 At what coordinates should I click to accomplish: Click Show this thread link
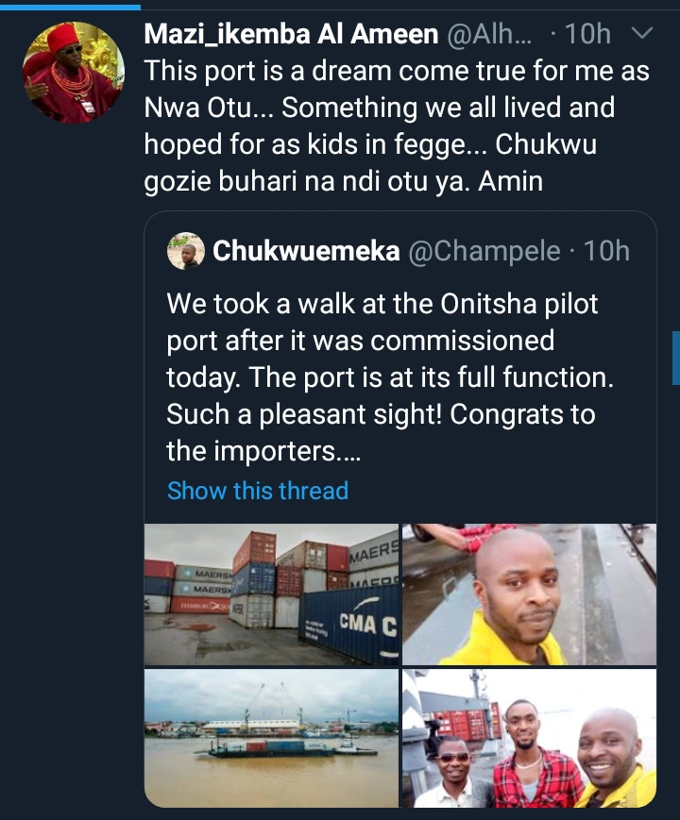(258, 491)
